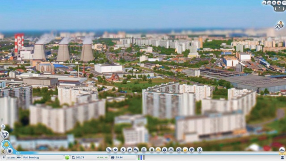The height and width of the screenshot is (161, 286).
Task: Click the second top-right round icon
Action: pos(269,3)
